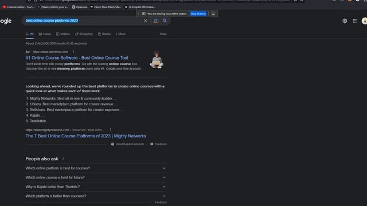Click the 'People also ask' heading
367x206 pixels.
(x=42, y=159)
